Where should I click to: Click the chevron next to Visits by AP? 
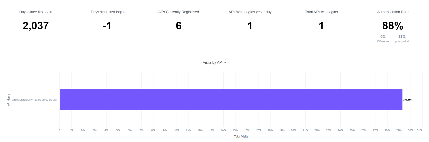click(225, 63)
